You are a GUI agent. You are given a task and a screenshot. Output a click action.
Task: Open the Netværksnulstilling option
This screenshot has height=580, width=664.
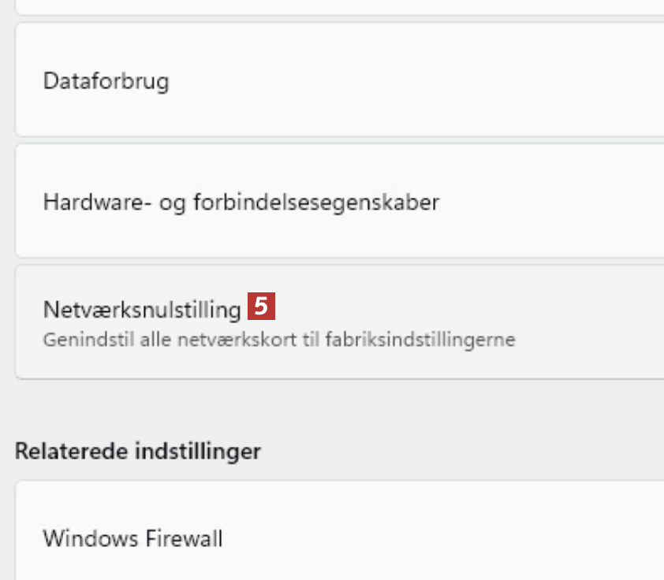coord(339,322)
